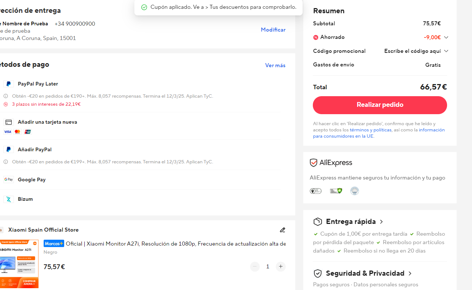Click the PayPal Pay Later logo icon

[8, 84]
